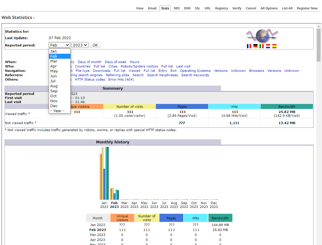Follow the Entry link

pyautogui.click(x=163, y=71)
